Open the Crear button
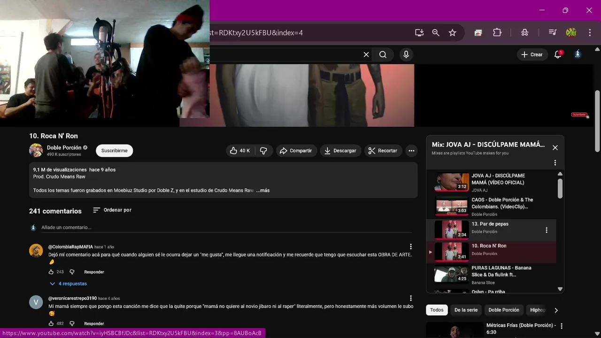Viewport: 601px width, 338px height. point(532,54)
